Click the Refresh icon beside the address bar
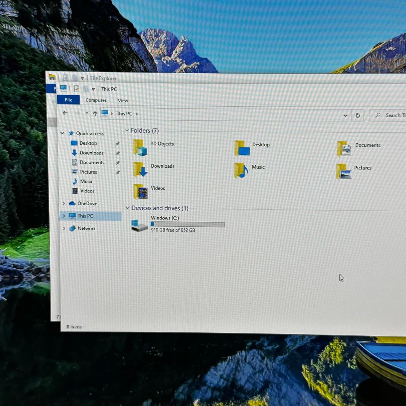 pos(358,115)
